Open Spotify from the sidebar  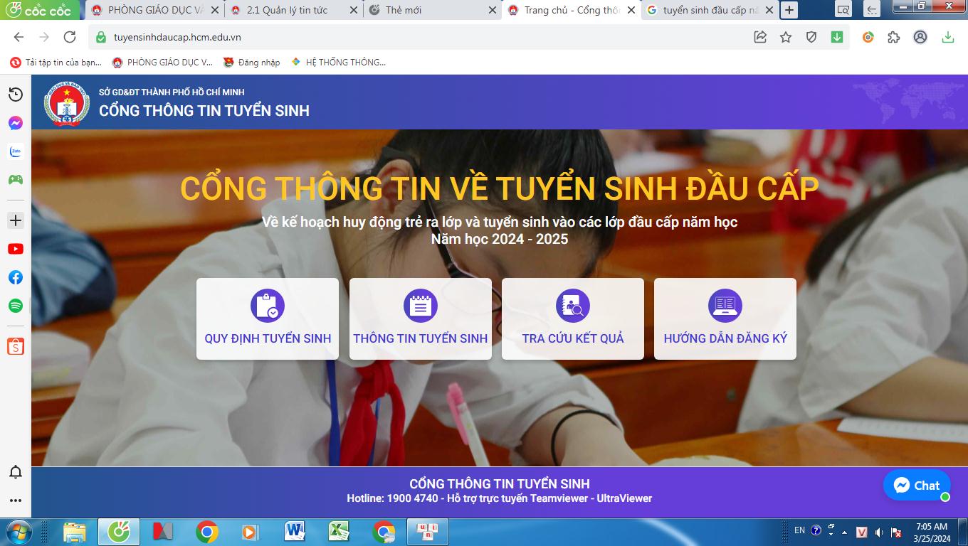16,306
